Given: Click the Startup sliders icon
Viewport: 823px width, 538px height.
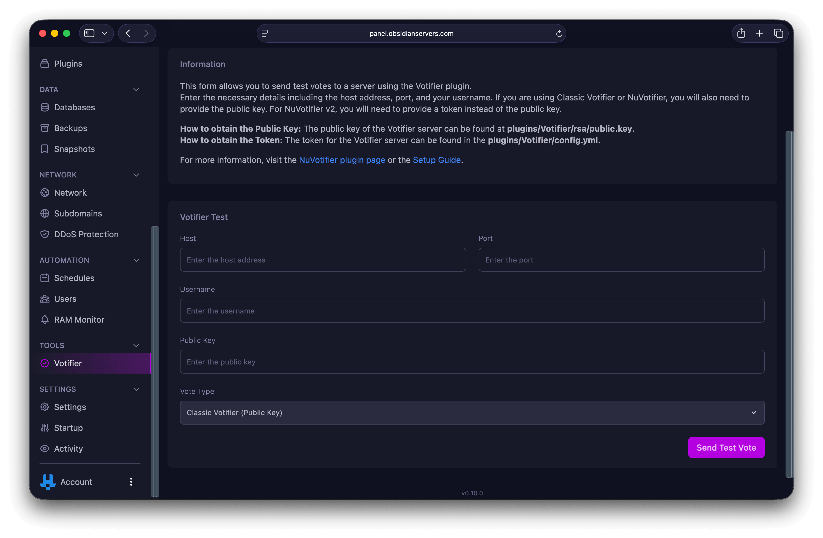Looking at the screenshot, I should [x=44, y=428].
